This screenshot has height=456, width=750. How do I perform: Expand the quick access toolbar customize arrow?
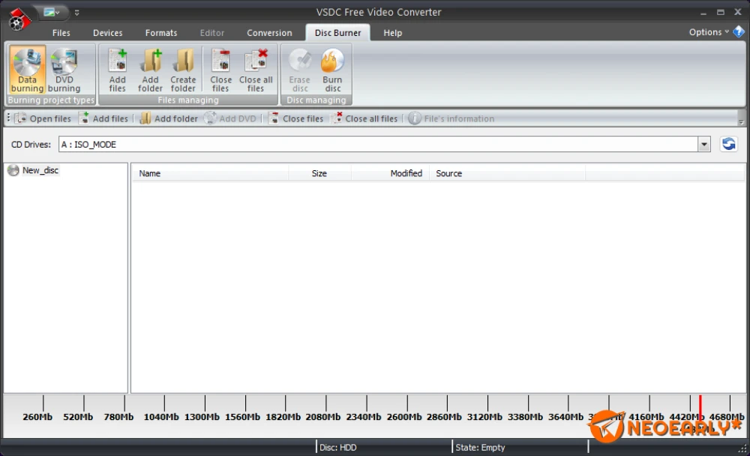[76, 13]
